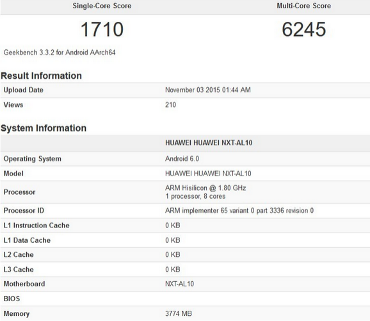Image resolution: width=370 pixels, height=321 pixels.
Task: Select the Multi-Core Score header
Action: point(304,6)
